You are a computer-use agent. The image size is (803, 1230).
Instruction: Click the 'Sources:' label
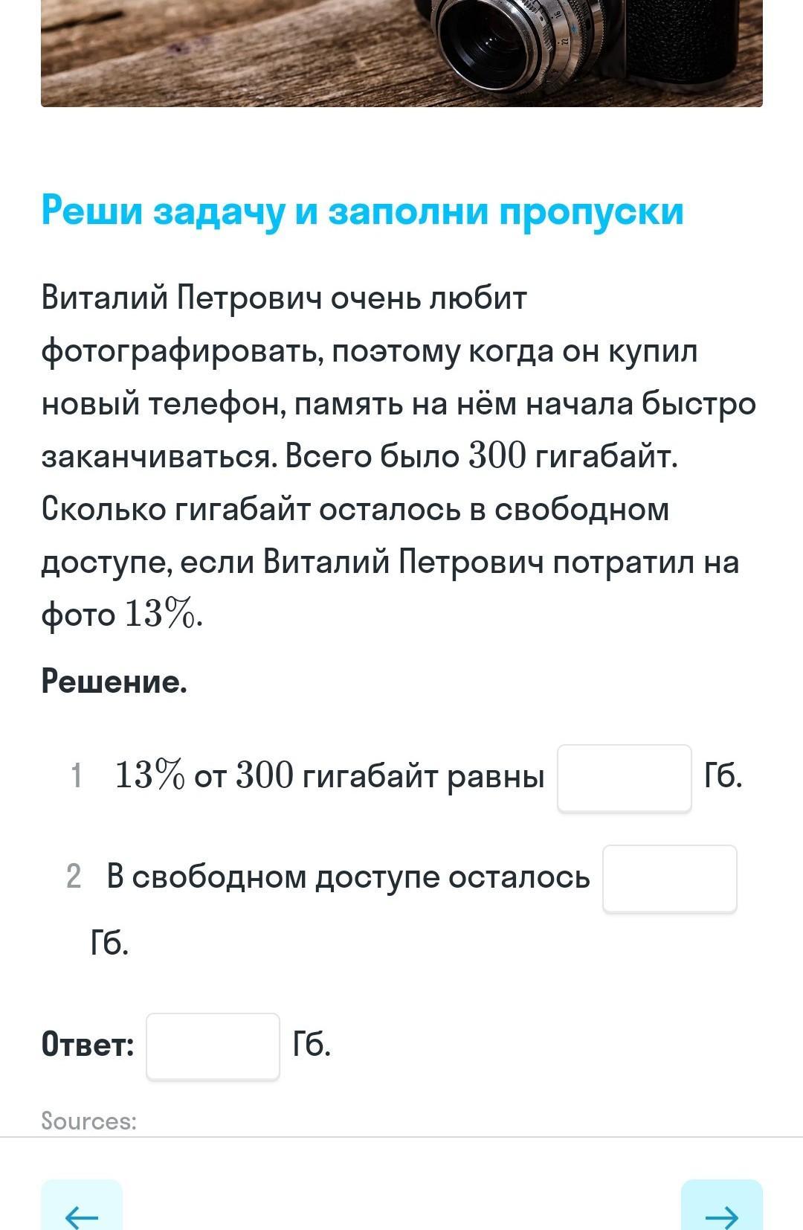[x=89, y=1121]
